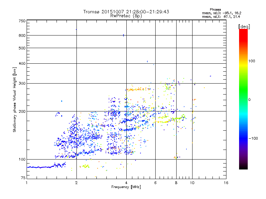
Task: Click the x-axis label "2"
Action: 76,183
